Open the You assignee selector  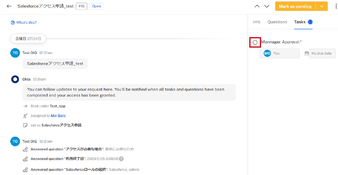click(x=280, y=54)
